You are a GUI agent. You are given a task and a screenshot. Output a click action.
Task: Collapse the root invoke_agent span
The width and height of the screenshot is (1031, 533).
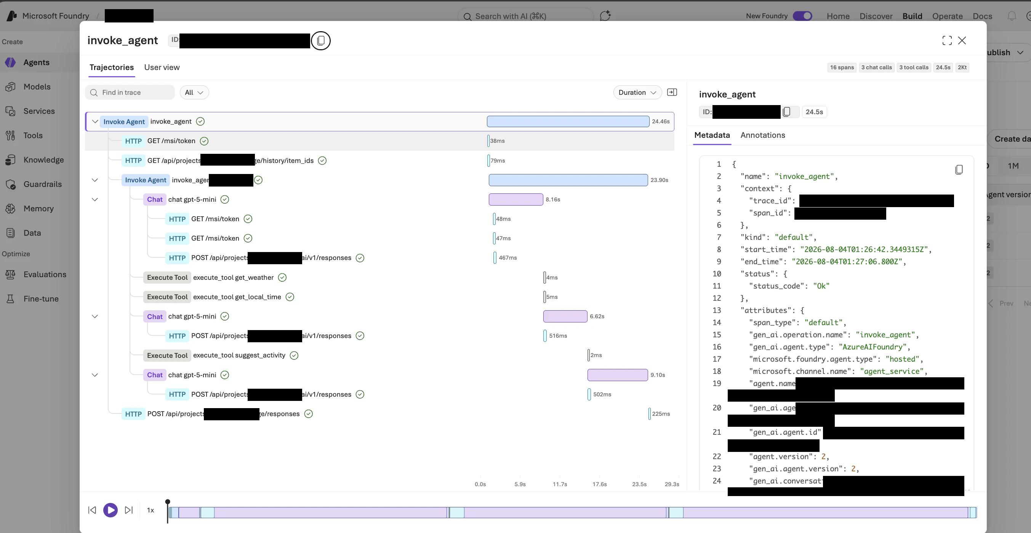(95, 121)
